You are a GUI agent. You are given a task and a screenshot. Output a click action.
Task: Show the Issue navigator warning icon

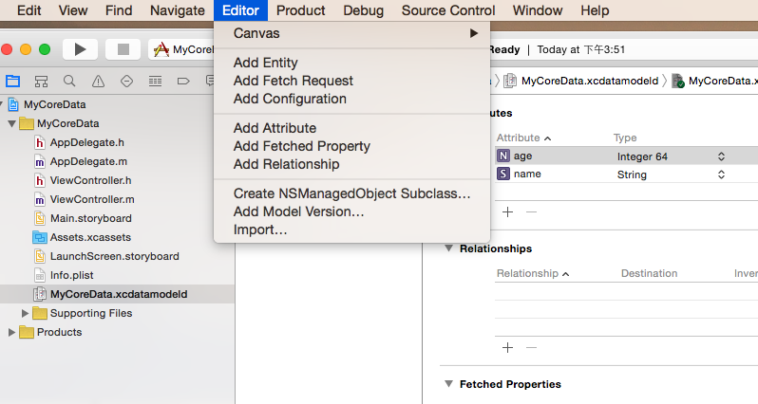click(x=98, y=82)
